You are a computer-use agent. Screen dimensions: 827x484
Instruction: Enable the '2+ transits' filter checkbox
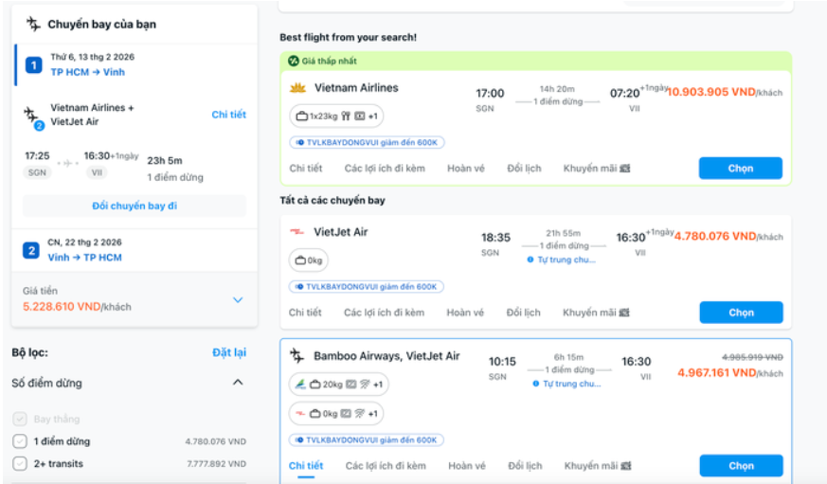click(x=20, y=463)
